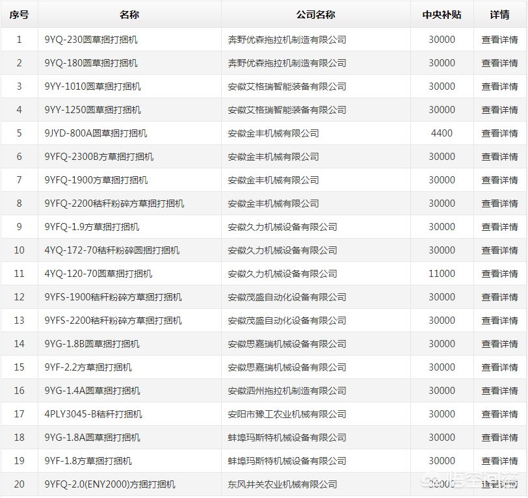Click company 安徽久力机械设备有限公司 in row 9
Viewport: 528px width, 498px height.
282,227
